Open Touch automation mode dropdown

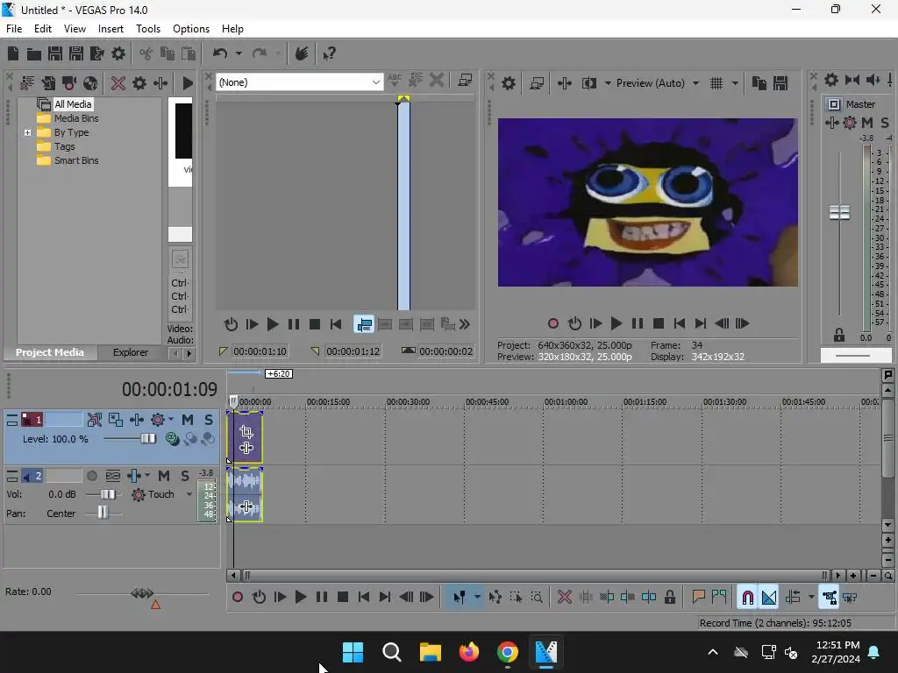point(189,494)
